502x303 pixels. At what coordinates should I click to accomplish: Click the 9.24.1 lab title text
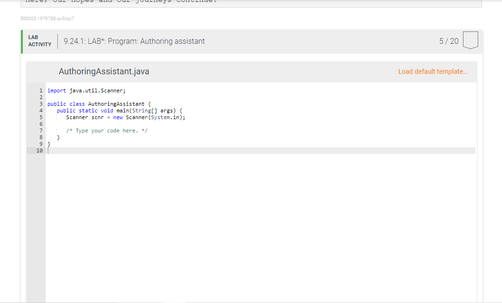coord(133,41)
